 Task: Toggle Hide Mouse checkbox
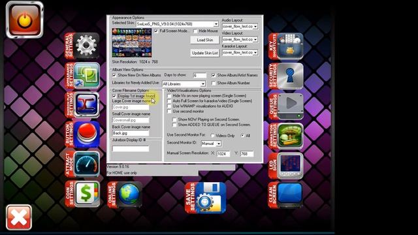tap(195, 31)
